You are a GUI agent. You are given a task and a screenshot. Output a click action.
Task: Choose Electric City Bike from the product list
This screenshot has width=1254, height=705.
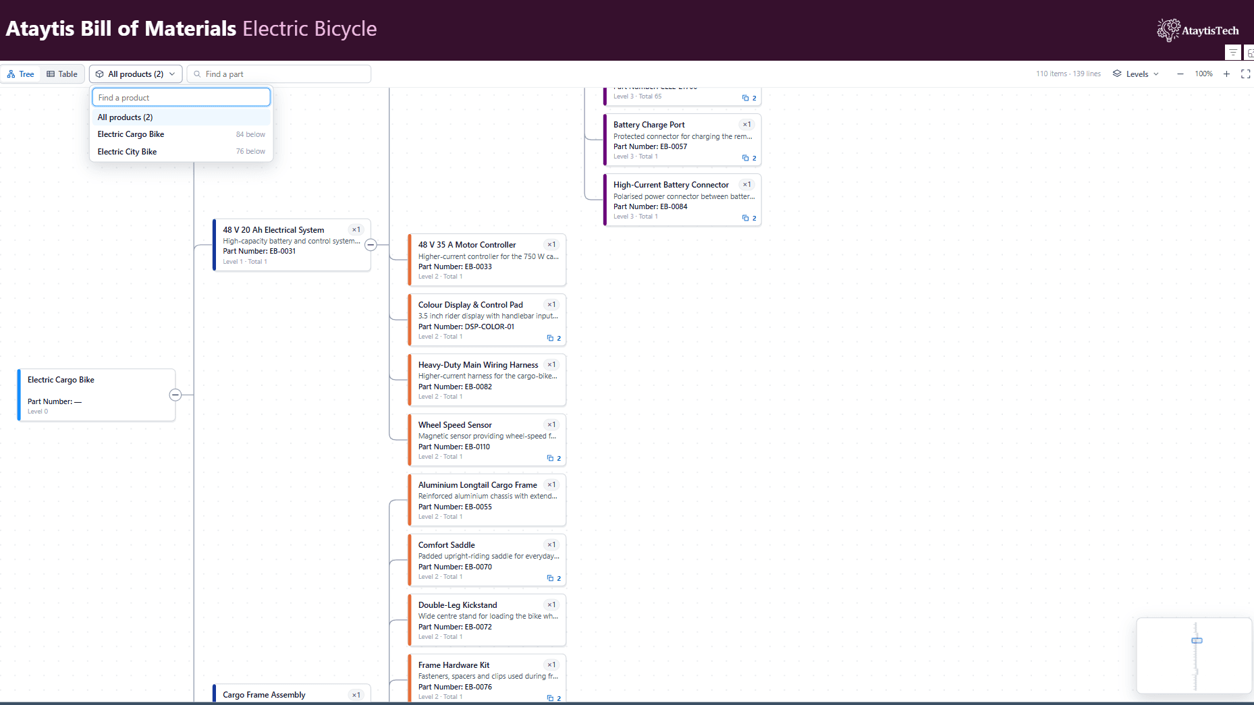[182, 152]
